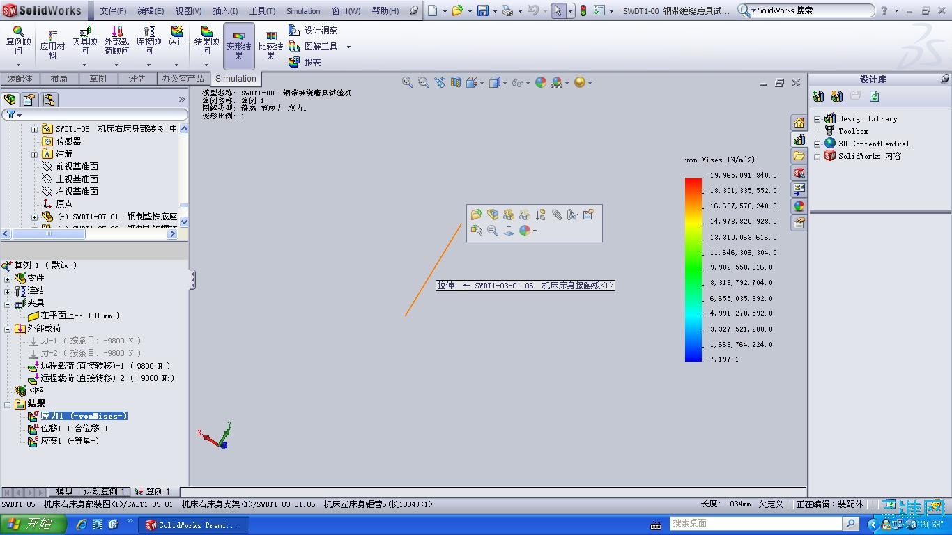
Task: Collapse the Results (结果) folder
Action: (8, 404)
